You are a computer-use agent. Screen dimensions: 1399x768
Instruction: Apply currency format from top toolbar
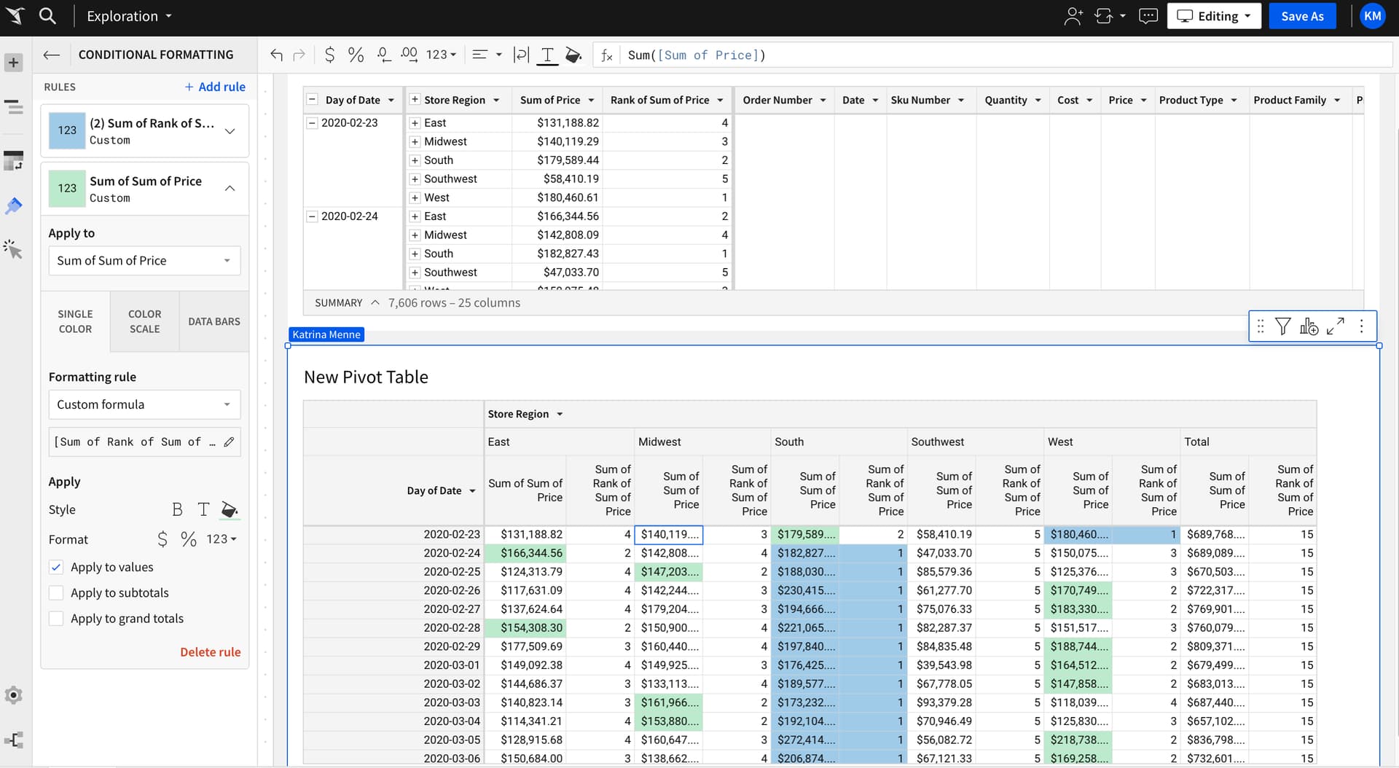point(329,55)
